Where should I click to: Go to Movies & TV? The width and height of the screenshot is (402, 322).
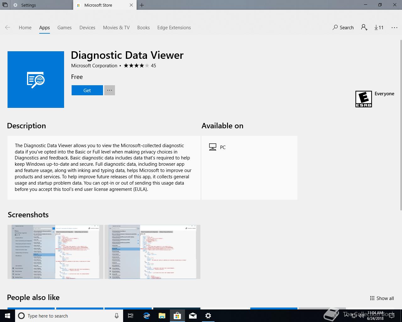[x=116, y=28]
